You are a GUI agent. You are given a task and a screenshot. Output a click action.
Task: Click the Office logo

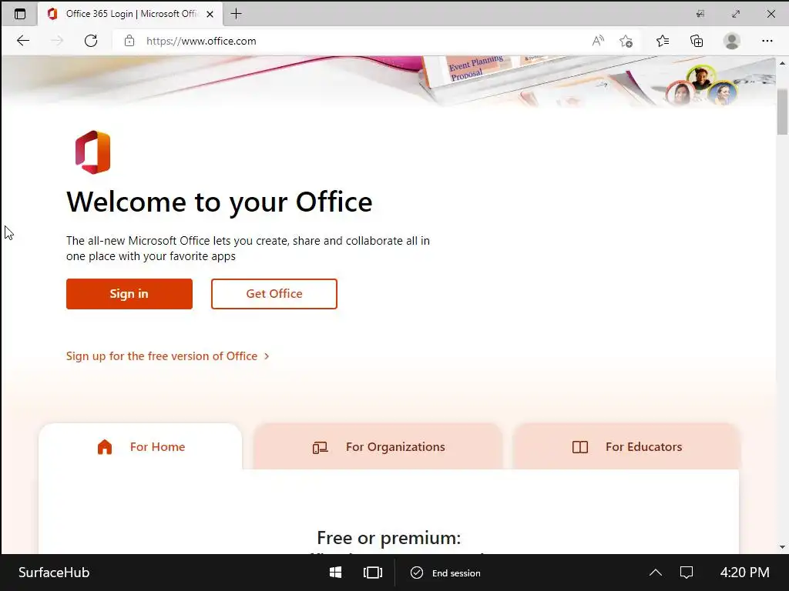93,152
